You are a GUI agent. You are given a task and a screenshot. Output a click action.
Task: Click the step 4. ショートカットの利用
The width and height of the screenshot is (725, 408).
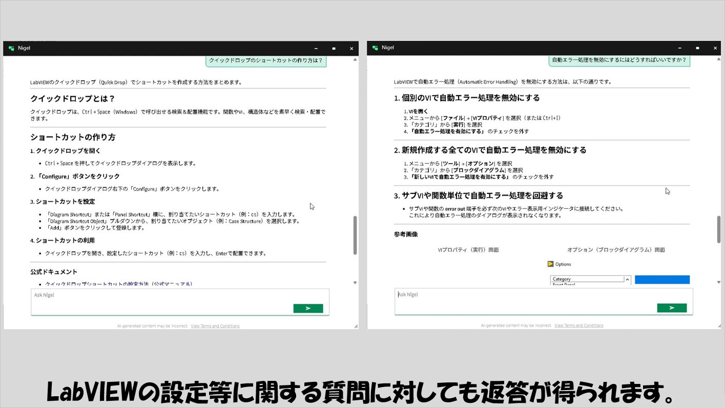coord(62,241)
